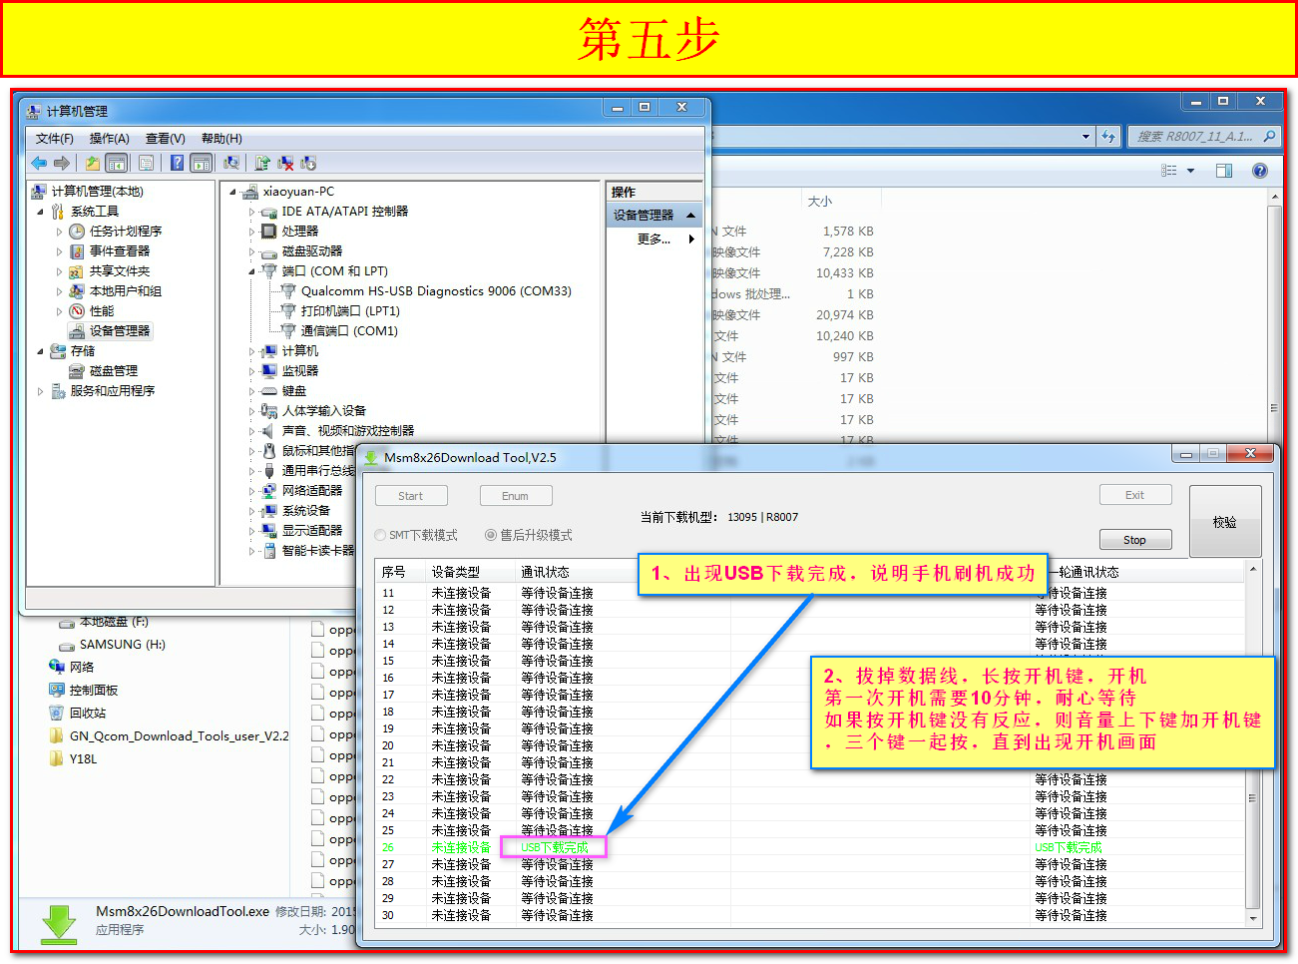1298x964 pixels.
Task: Click the Exit button in download tool
Action: tap(1135, 495)
